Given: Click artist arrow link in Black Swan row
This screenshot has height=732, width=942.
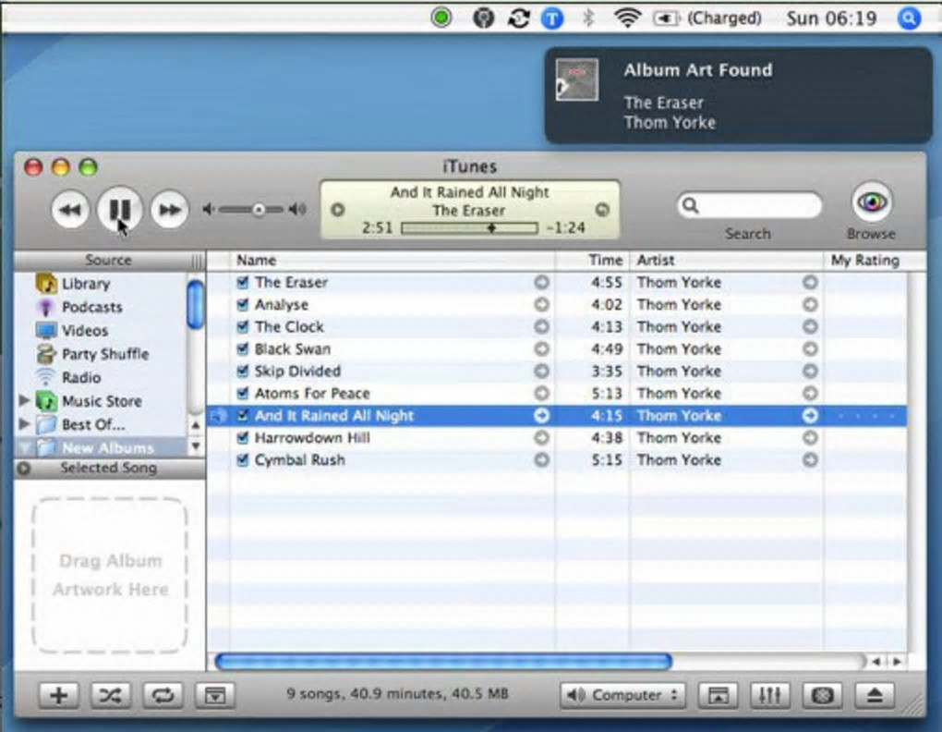Looking at the screenshot, I should pos(810,348).
